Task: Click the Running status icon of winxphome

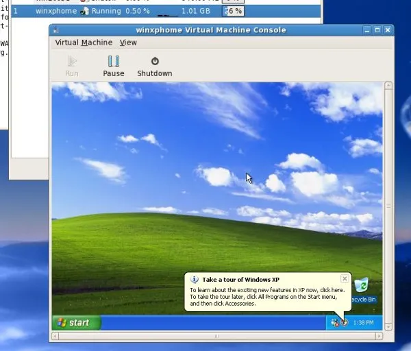Action: (x=84, y=11)
